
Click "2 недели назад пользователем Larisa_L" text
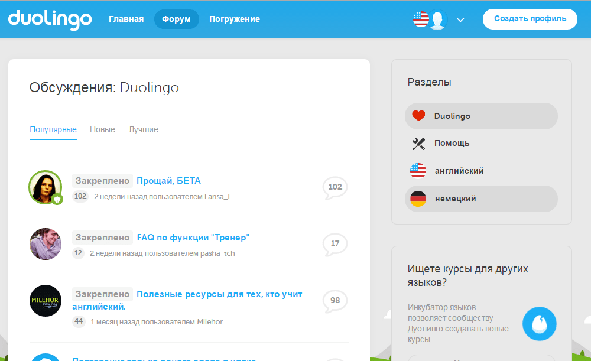tap(163, 197)
